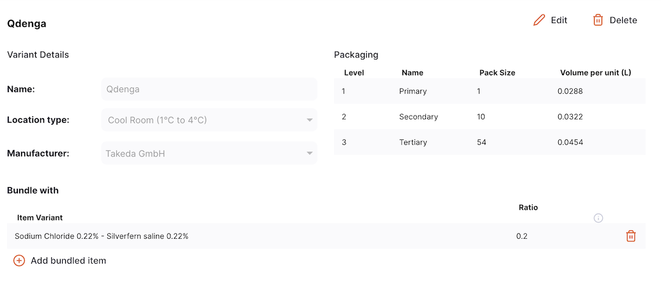
Task: Remove the Sodium Chloride bundled item
Action: [x=630, y=236]
